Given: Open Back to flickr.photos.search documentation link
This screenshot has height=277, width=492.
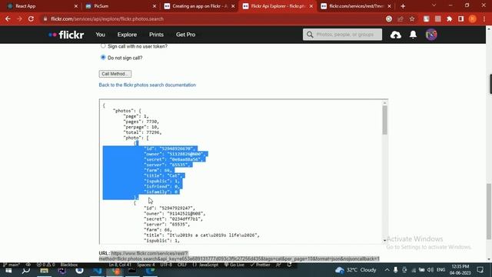Looking at the screenshot, I should [x=147, y=85].
